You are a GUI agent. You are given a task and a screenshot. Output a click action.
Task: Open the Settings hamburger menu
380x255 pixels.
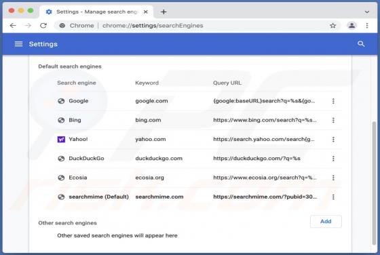19,44
